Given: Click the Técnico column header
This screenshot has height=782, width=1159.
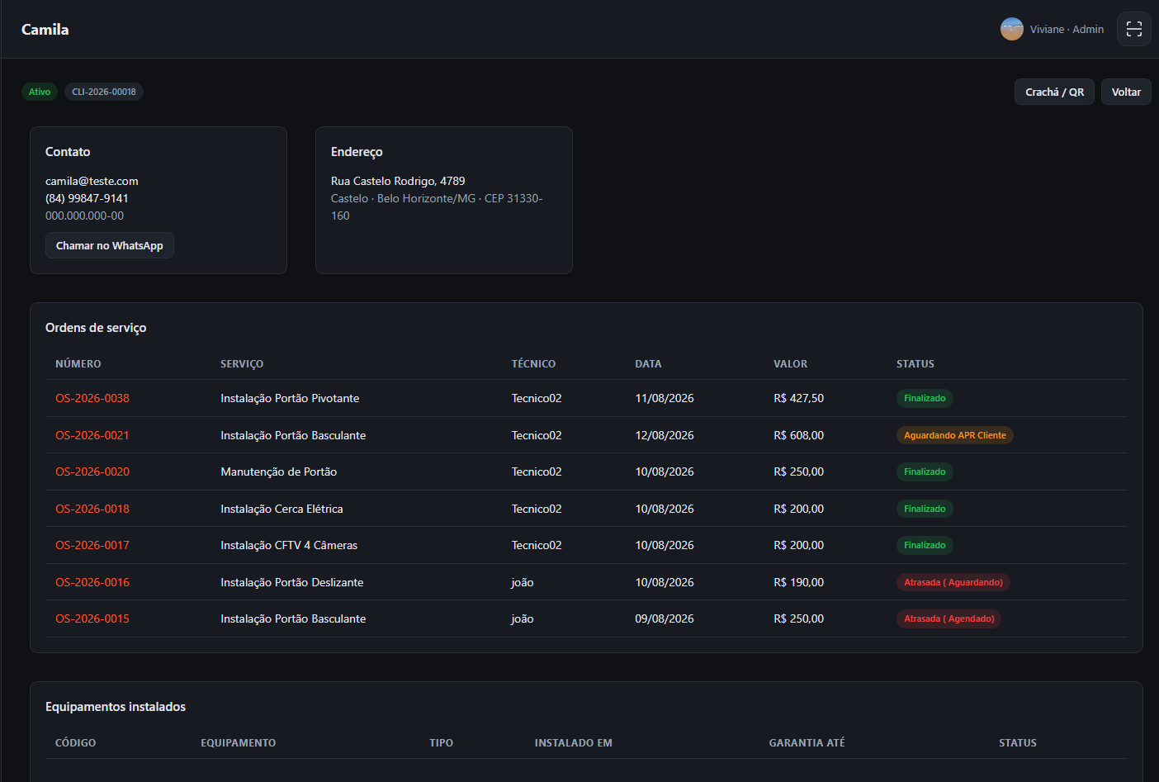Looking at the screenshot, I should click(x=533, y=364).
